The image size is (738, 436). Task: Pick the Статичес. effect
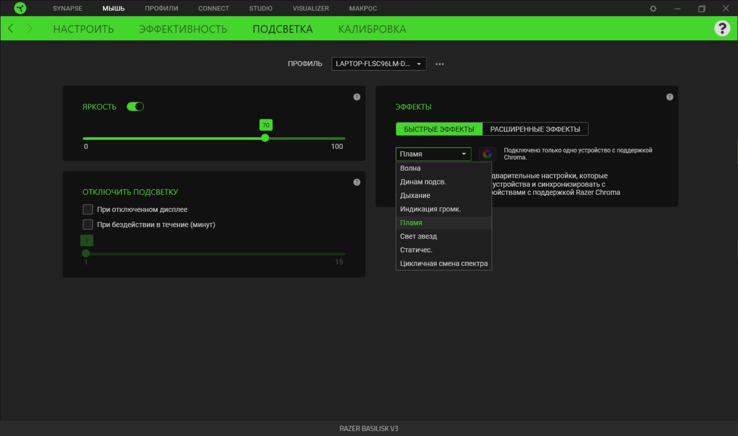pyautogui.click(x=444, y=250)
